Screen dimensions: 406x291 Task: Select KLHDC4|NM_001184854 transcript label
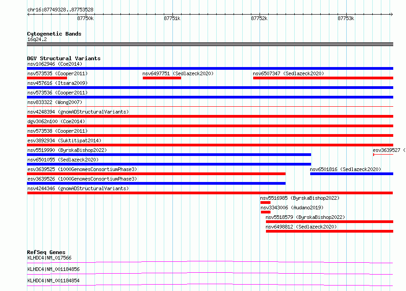[53, 281]
